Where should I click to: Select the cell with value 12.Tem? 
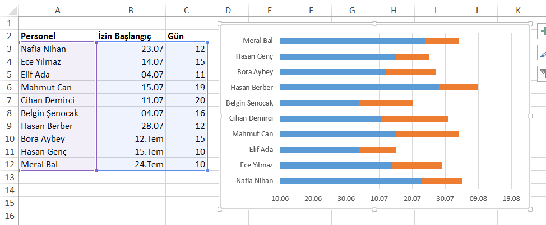[131, 139]
